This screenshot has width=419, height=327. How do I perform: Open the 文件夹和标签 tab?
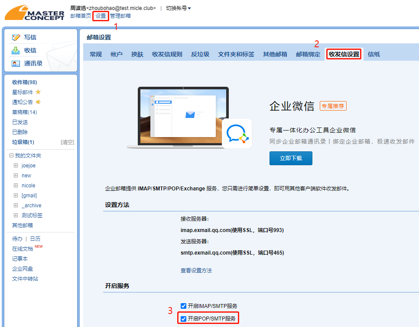coord(236,54)
